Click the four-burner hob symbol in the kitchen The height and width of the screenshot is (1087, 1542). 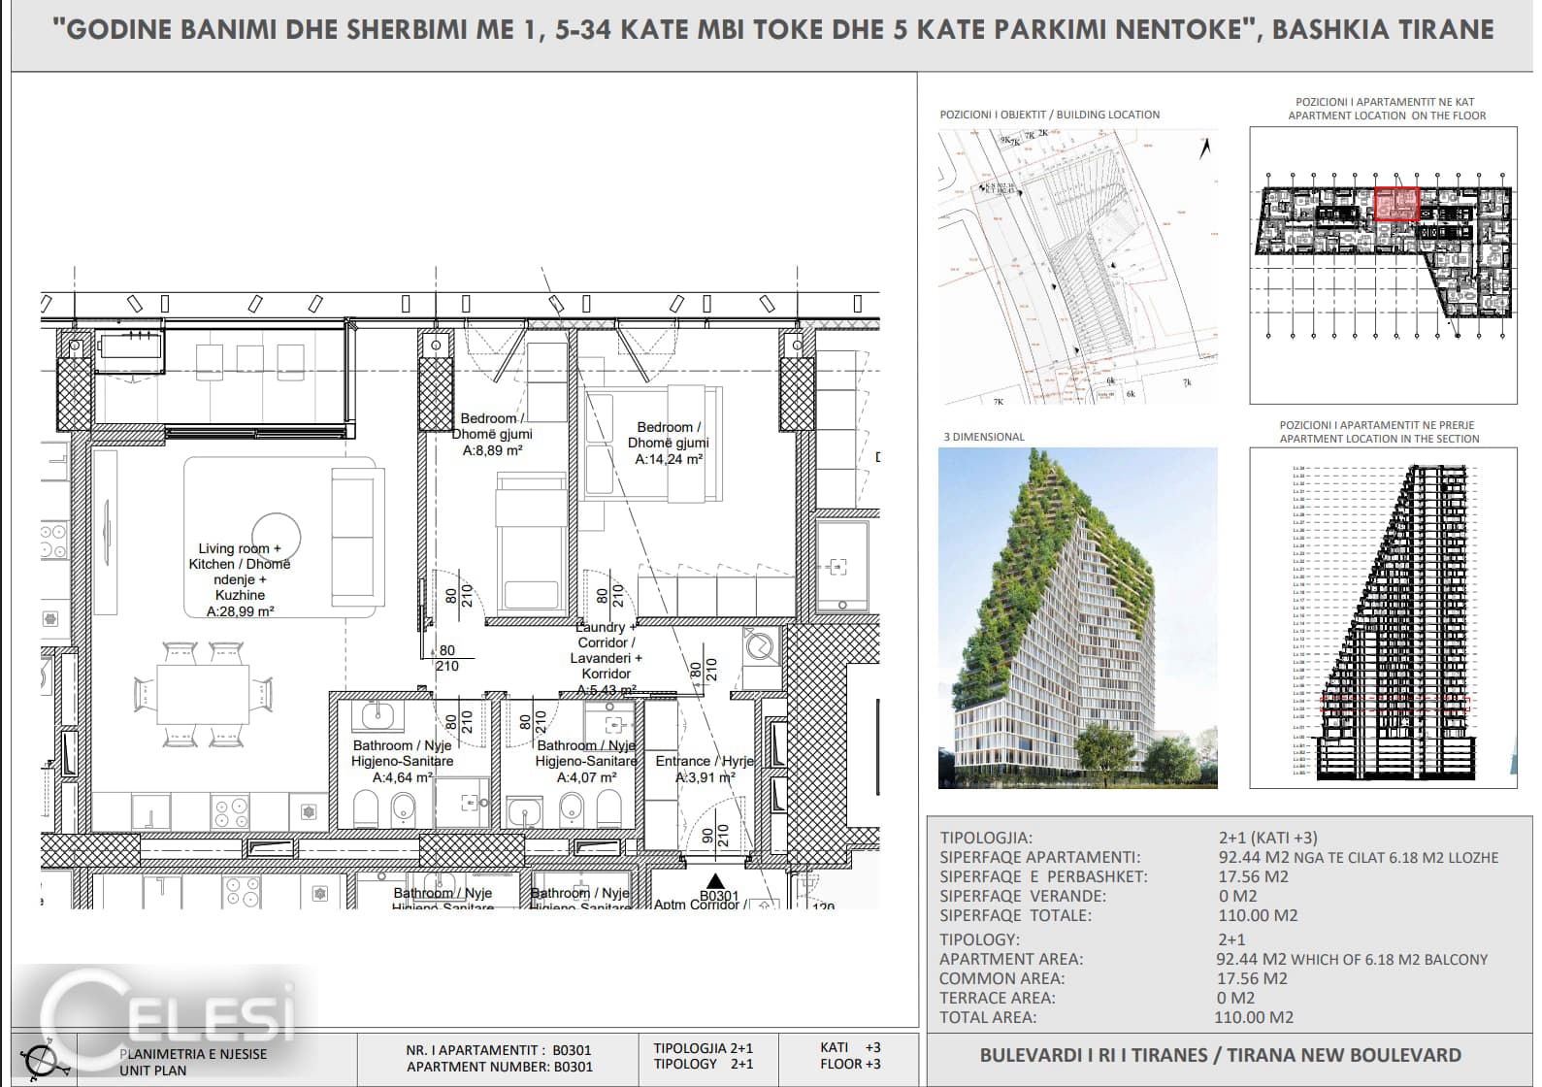pyautogui.click(x=231, y=809)
